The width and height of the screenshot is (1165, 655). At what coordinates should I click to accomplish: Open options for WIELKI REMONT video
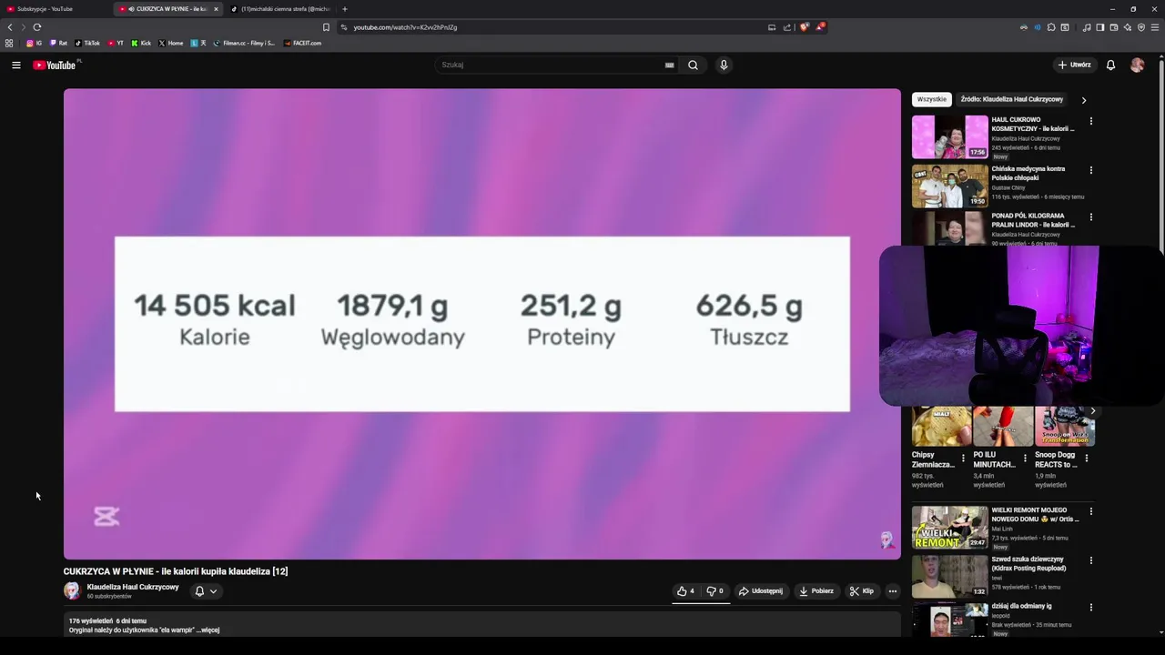[x=1090, y=511]
